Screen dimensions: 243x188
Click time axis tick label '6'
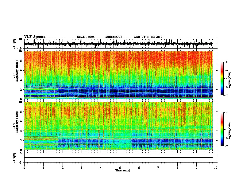139,168
